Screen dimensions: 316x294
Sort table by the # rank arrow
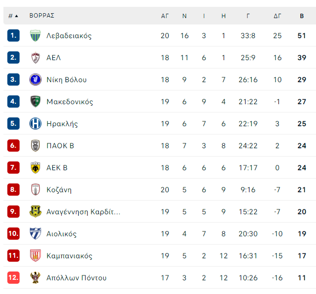13,16
